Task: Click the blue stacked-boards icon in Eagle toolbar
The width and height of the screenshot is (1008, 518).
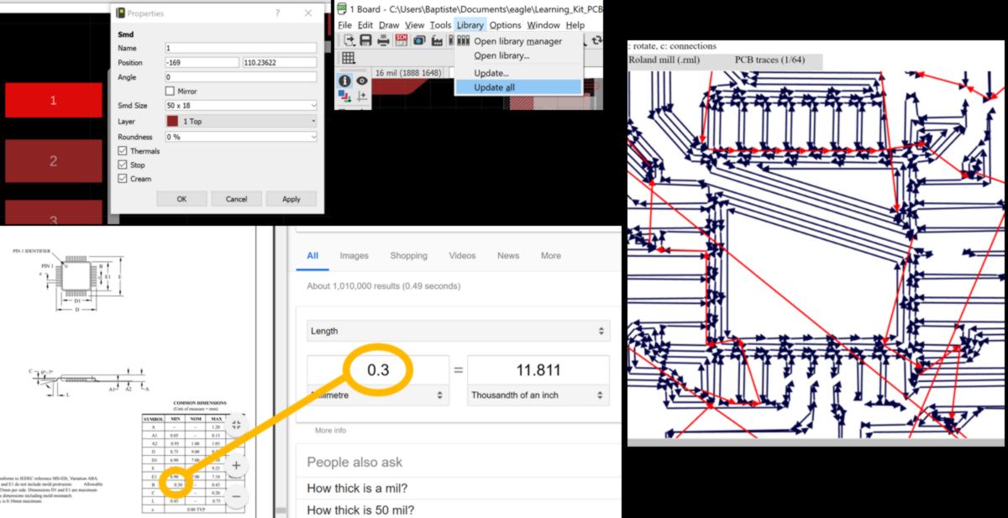Action: (419, 40)
